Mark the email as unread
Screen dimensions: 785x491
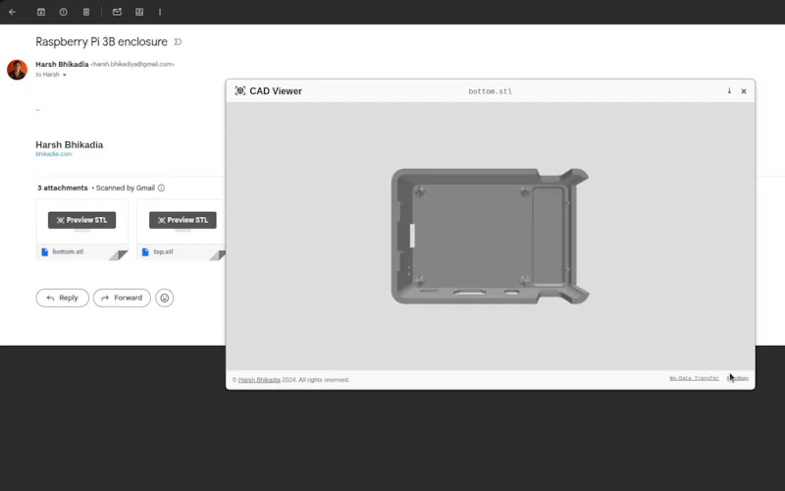click(117, 12)
